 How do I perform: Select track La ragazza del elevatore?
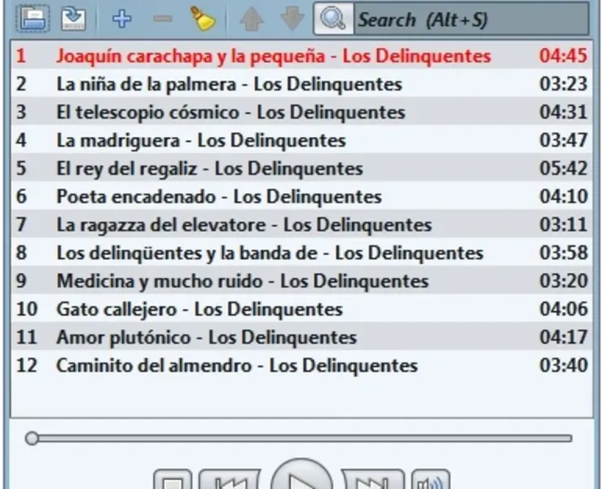click(301, 224)
